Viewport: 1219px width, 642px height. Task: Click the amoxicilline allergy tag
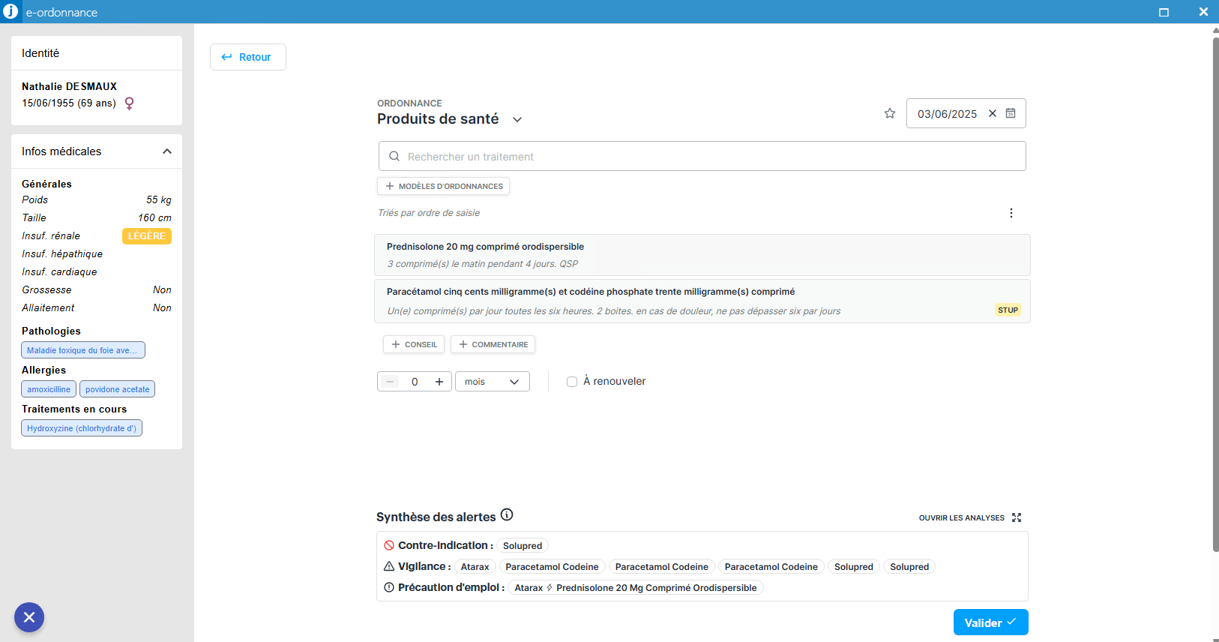[49, 389]
